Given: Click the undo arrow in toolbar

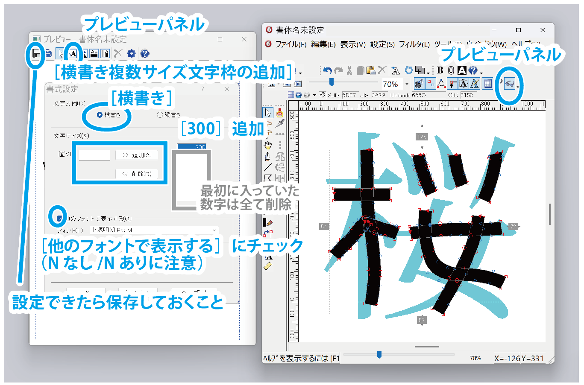Looking at the screenshot, I should tap(327, 70).
